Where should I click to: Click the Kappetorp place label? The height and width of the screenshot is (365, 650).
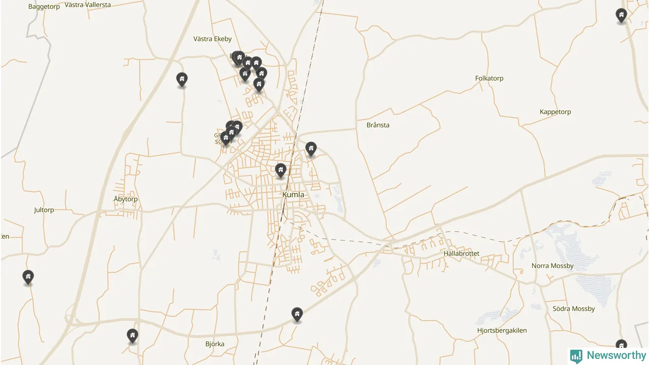555,112
